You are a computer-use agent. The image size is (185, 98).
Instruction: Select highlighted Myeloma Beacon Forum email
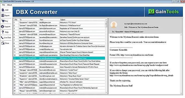[59, 58]
